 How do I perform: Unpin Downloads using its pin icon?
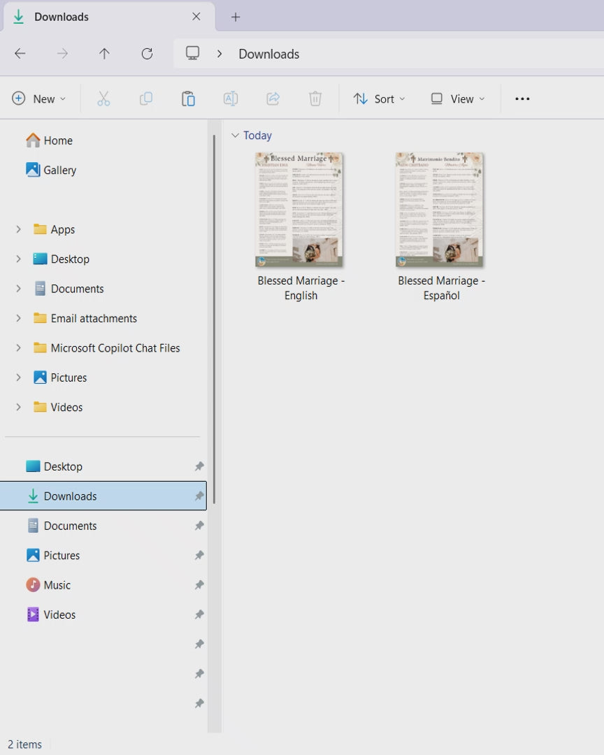click(x=199, y=496)
